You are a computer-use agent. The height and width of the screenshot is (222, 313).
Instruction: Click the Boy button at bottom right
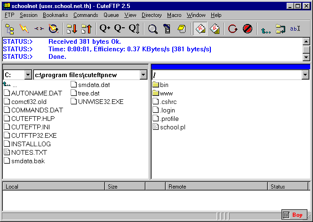pos(295,215)
